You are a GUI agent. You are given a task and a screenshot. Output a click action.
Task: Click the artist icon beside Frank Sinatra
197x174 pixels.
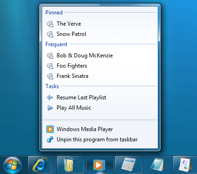50,76
